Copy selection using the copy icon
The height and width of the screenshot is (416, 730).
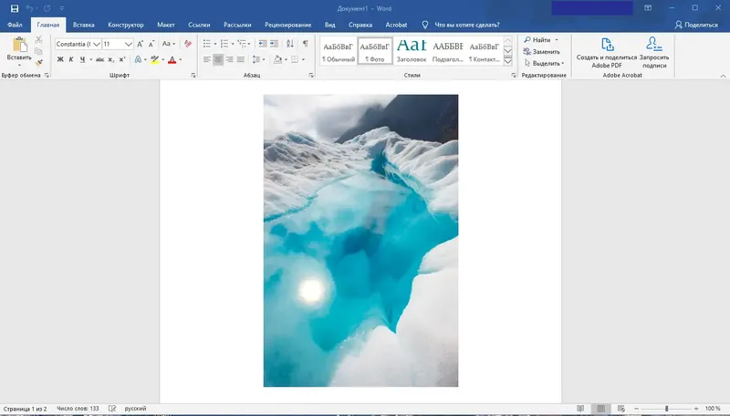(x=38, y=51)
